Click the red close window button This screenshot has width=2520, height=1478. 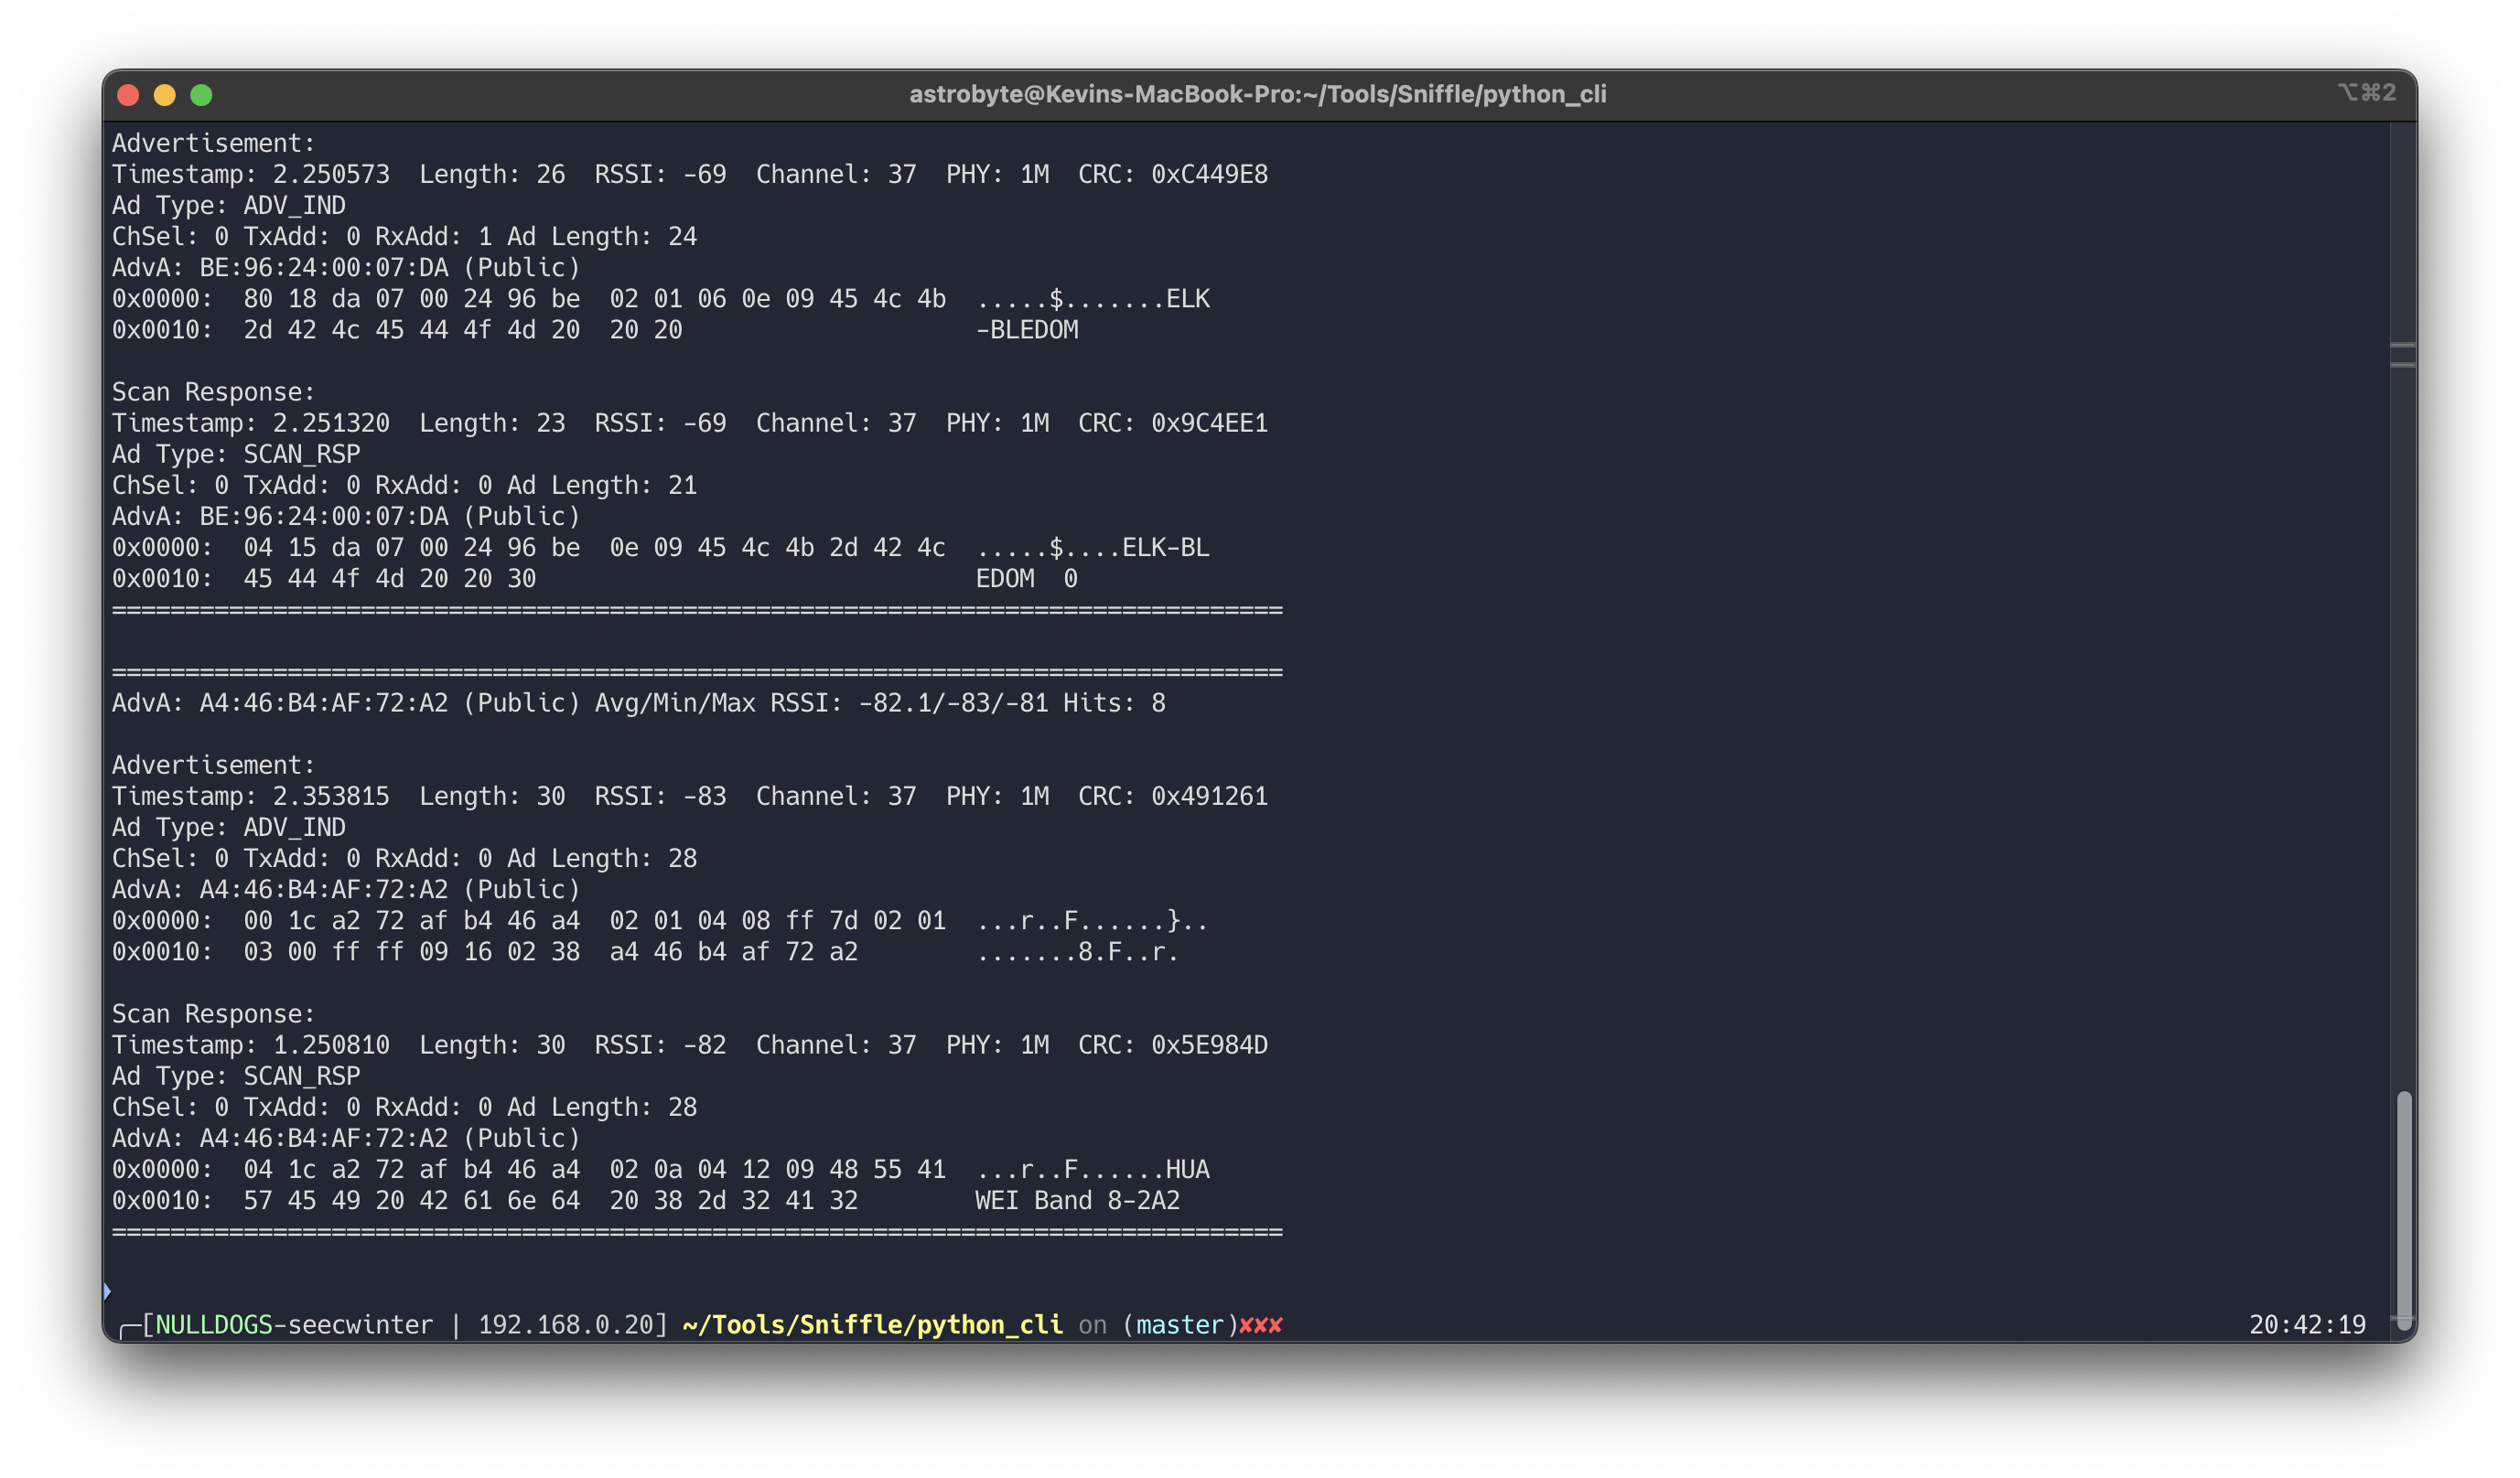128,95
